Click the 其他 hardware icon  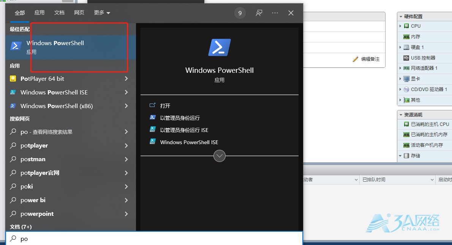406,100
